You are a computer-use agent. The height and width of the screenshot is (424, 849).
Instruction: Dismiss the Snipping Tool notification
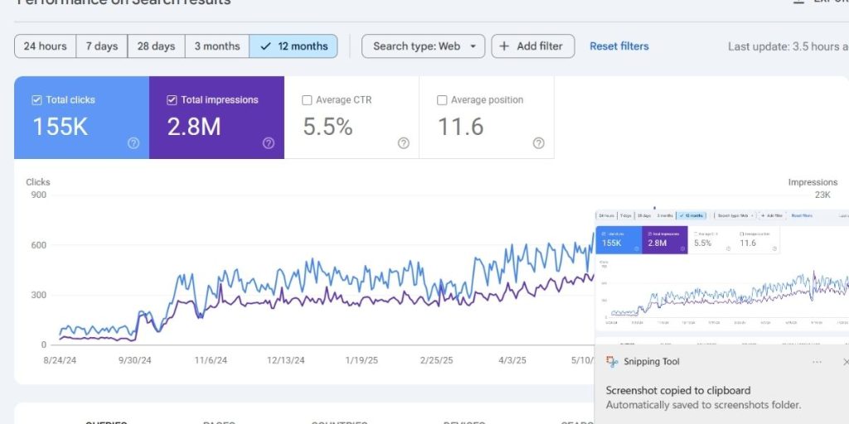point(844,362)
